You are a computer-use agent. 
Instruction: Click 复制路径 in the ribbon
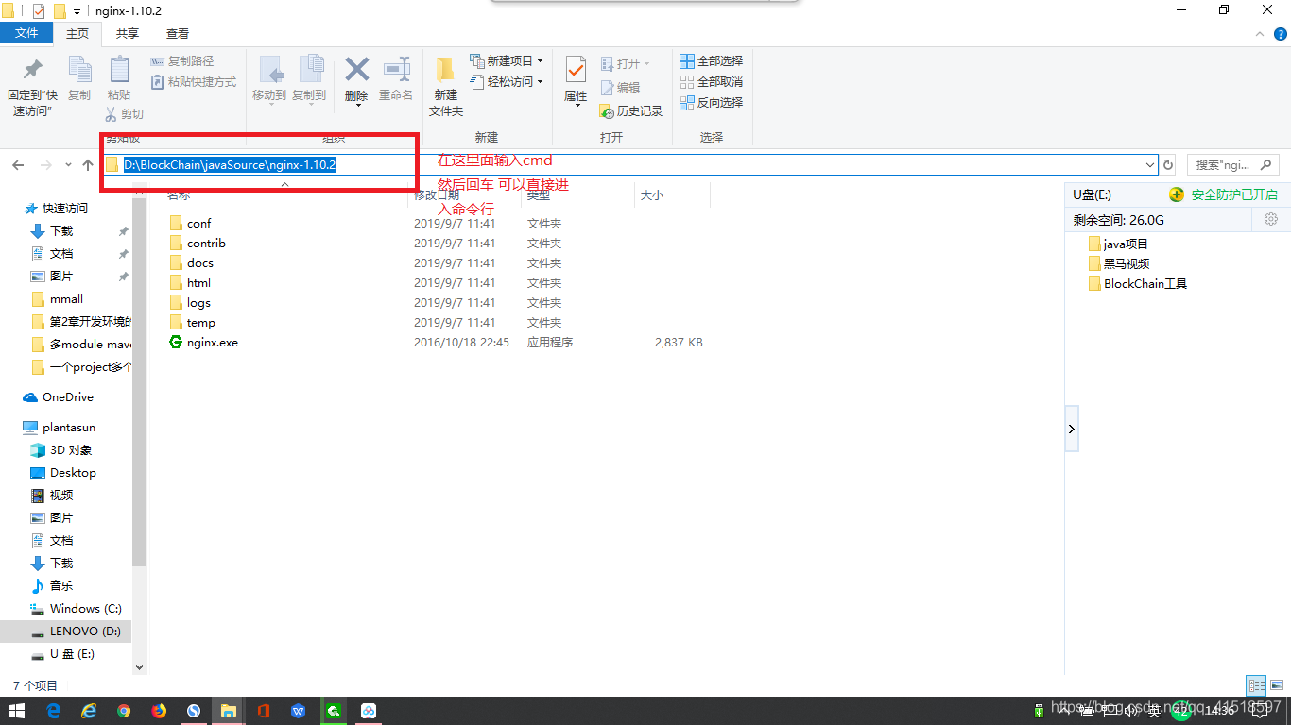181,61
